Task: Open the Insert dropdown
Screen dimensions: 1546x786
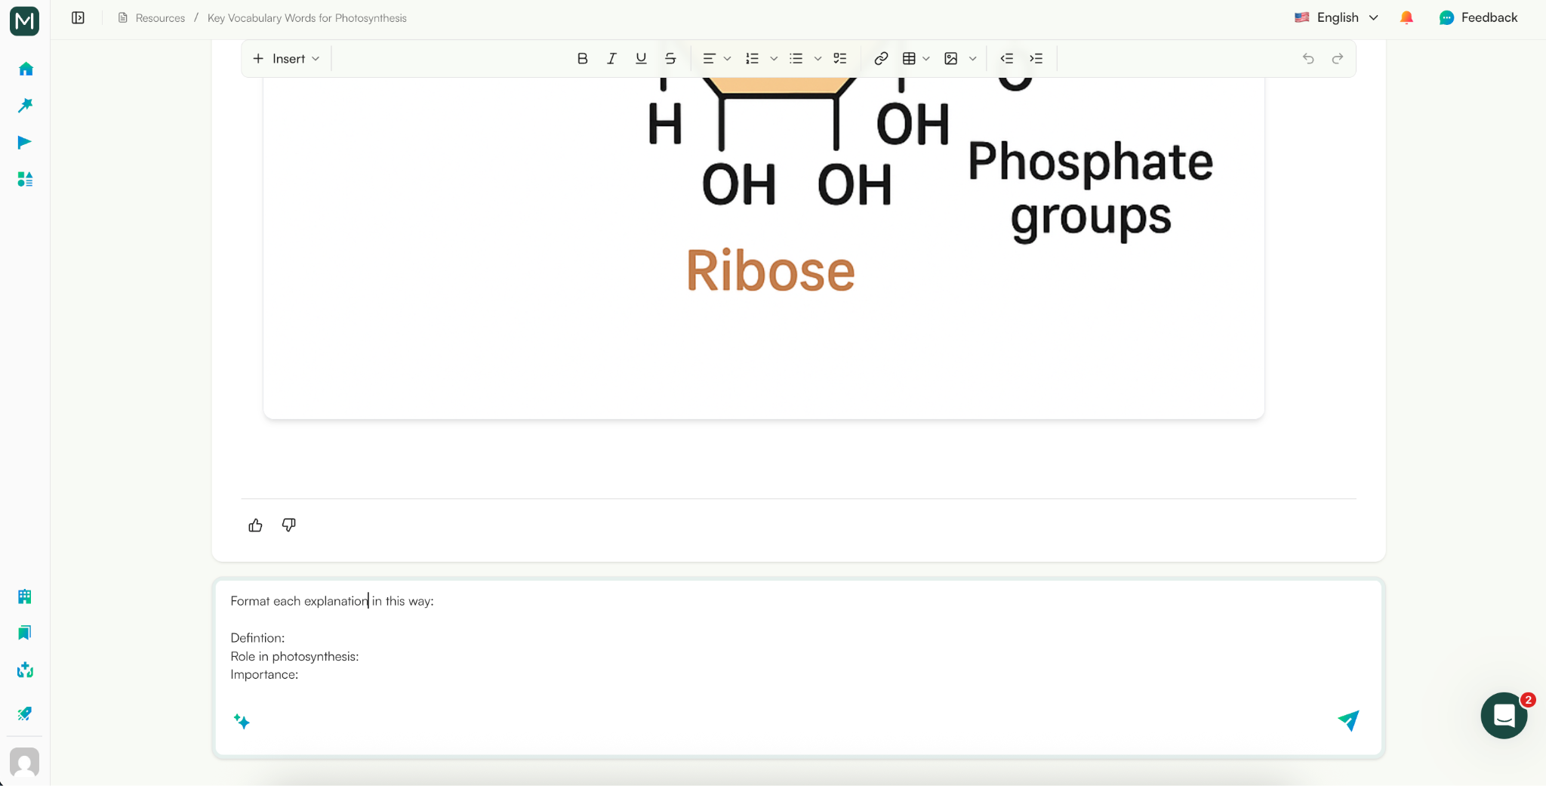Action: tap(285, 58)
